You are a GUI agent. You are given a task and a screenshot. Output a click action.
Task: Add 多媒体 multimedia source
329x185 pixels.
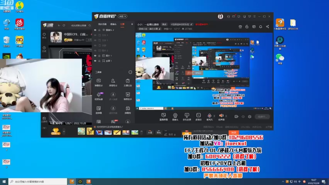(x=199, y=117)
